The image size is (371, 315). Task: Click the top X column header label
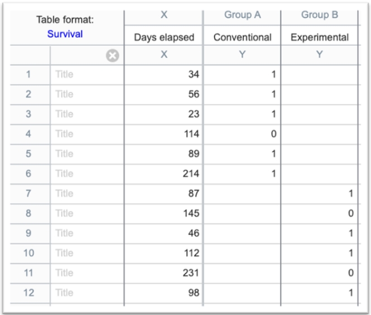(164, 15)
